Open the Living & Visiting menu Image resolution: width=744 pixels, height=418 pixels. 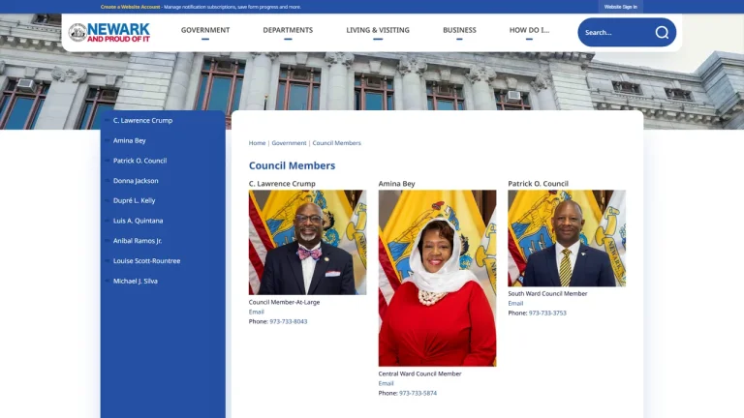pos(378,30)
